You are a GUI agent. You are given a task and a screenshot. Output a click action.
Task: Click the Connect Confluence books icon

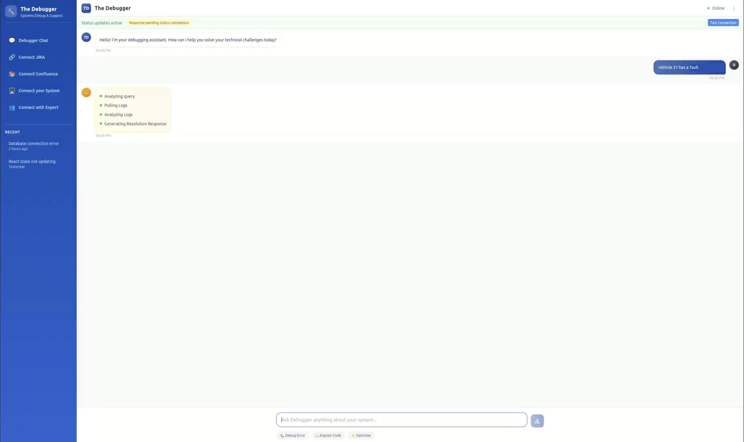coord(12,74)
